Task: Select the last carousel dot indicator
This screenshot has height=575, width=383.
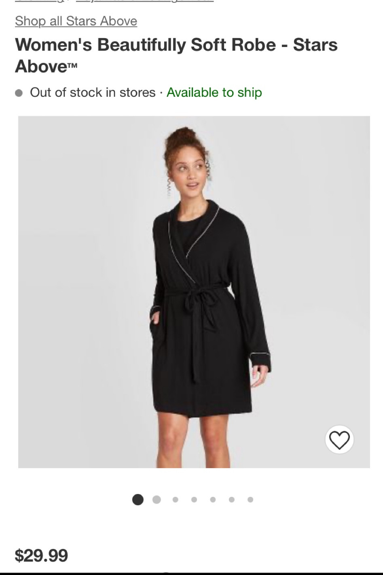Action: point(250,500)
